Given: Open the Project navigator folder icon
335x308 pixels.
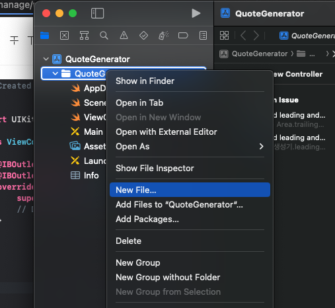Looking at the screenshot, I should coord(45,36).
